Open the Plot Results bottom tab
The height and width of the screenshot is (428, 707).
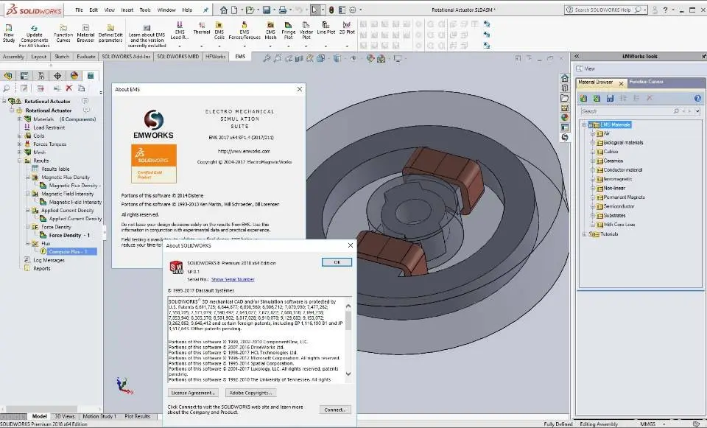[138, 416]
